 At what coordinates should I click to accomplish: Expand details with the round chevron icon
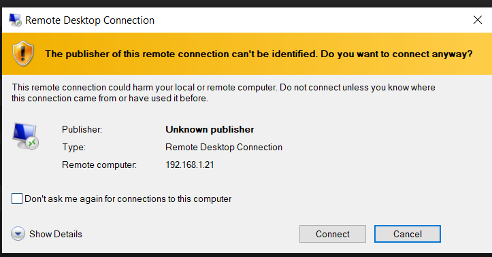tap(18, 234)
